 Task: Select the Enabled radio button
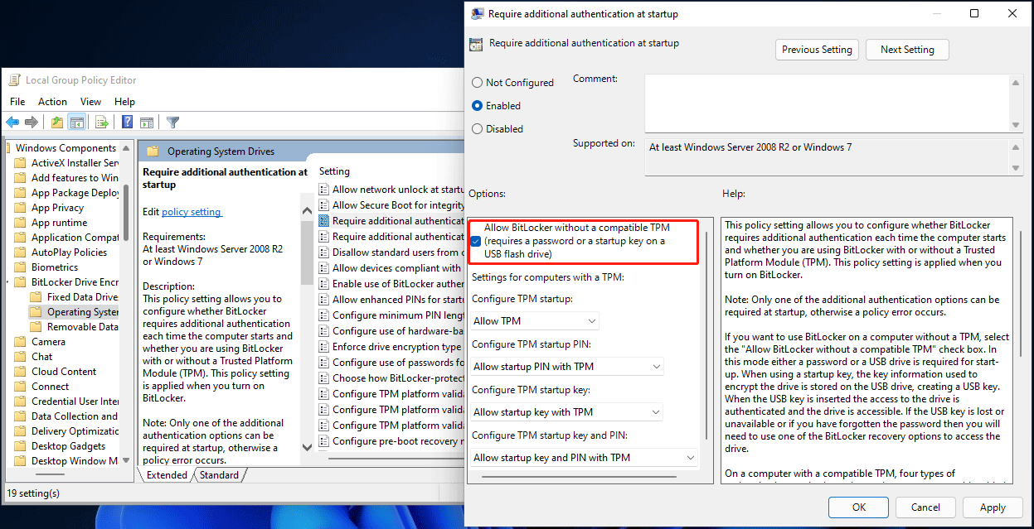pos(477,106)
